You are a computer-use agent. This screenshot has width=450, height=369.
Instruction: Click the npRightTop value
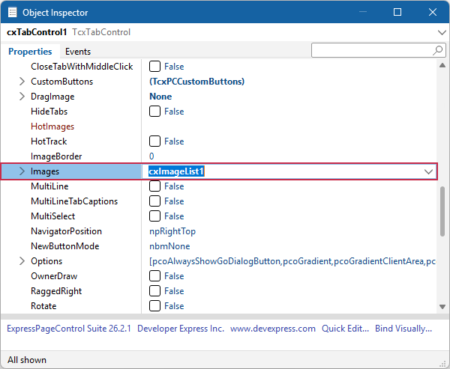click(x=172, y=231)
